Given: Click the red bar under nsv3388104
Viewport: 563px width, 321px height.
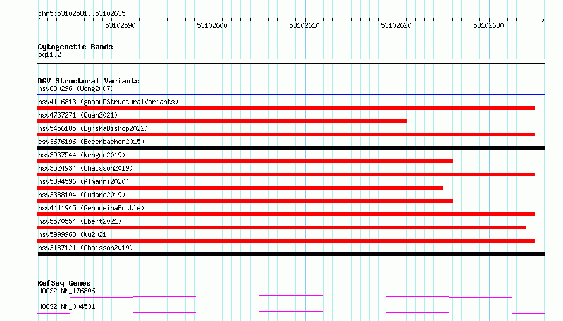Looking at the screenshot, I should click(245, 201).
